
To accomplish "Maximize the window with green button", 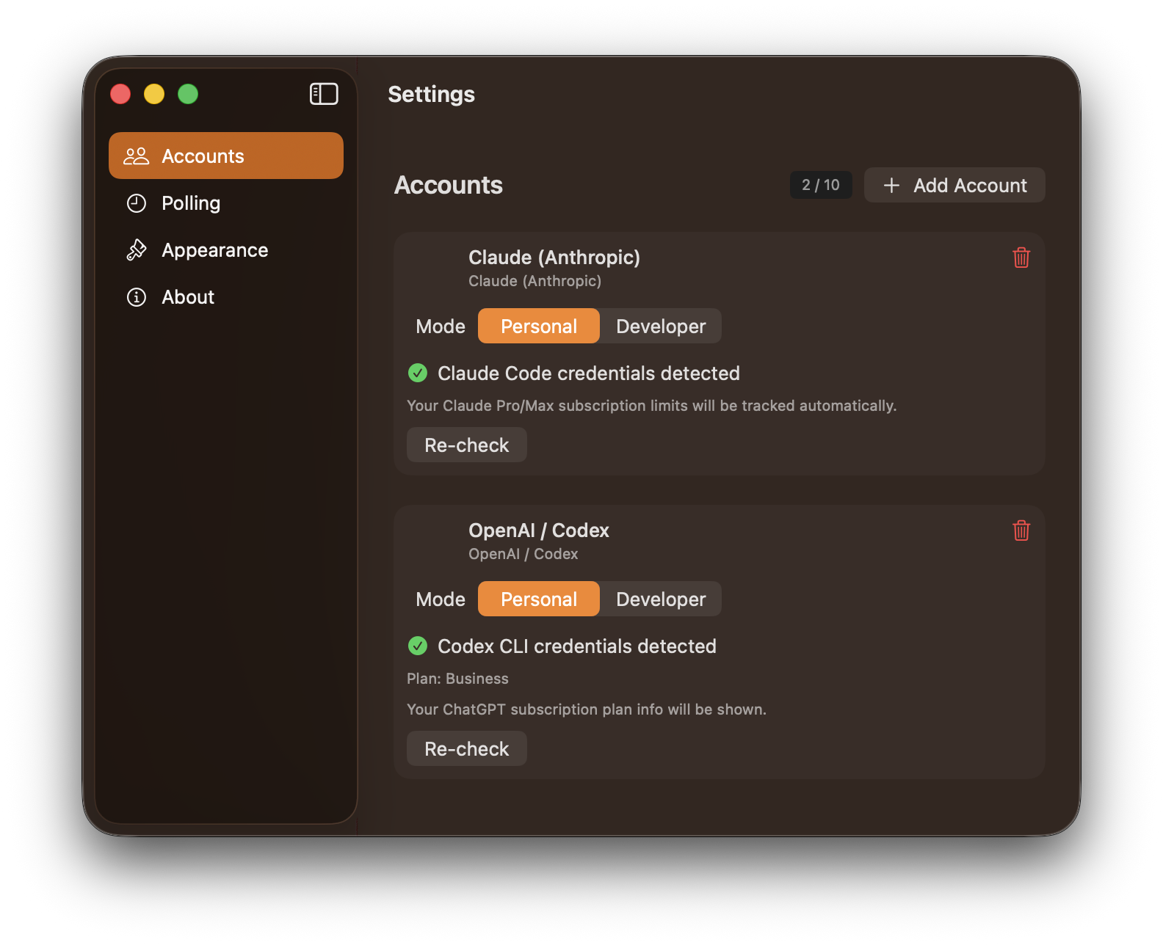I will pos(188,94).
